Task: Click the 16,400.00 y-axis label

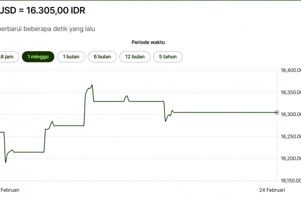Action: tap(291, 71)
